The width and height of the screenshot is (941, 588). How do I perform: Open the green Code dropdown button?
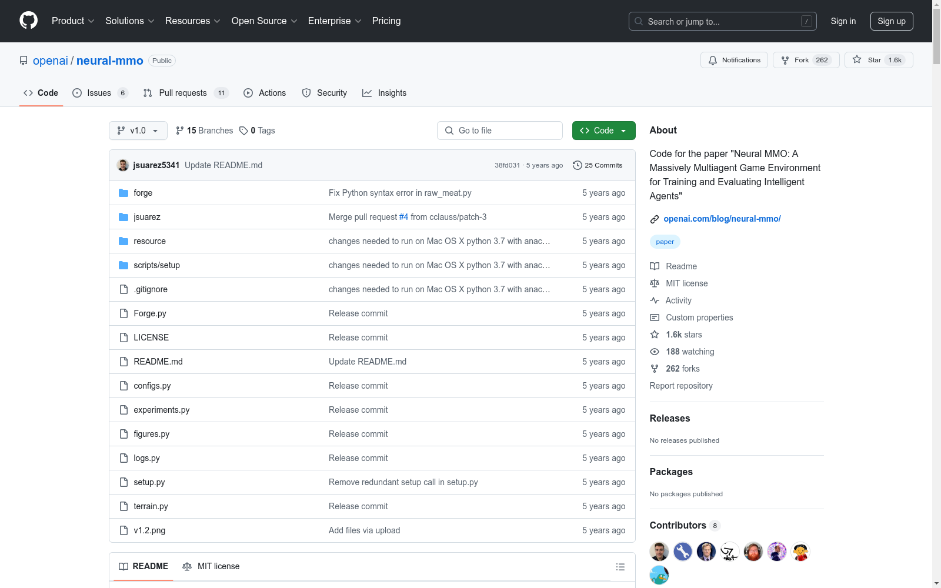[x=604, y=131]
